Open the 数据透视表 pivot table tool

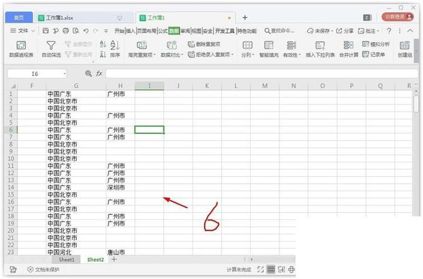tap(21, 49)
